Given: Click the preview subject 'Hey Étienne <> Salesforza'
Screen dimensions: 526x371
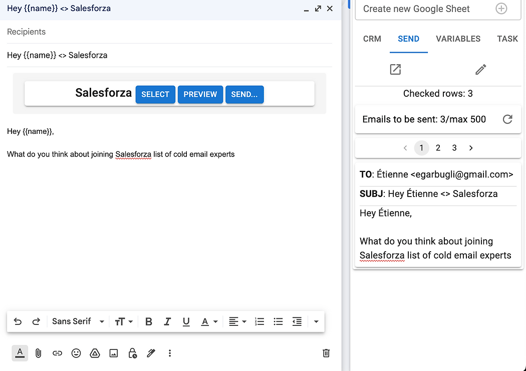Looking at the screenshot, I should (x=443, y=194).
